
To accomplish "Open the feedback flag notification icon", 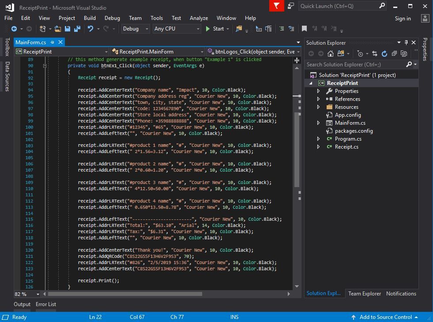I will (x=277, y=6).
